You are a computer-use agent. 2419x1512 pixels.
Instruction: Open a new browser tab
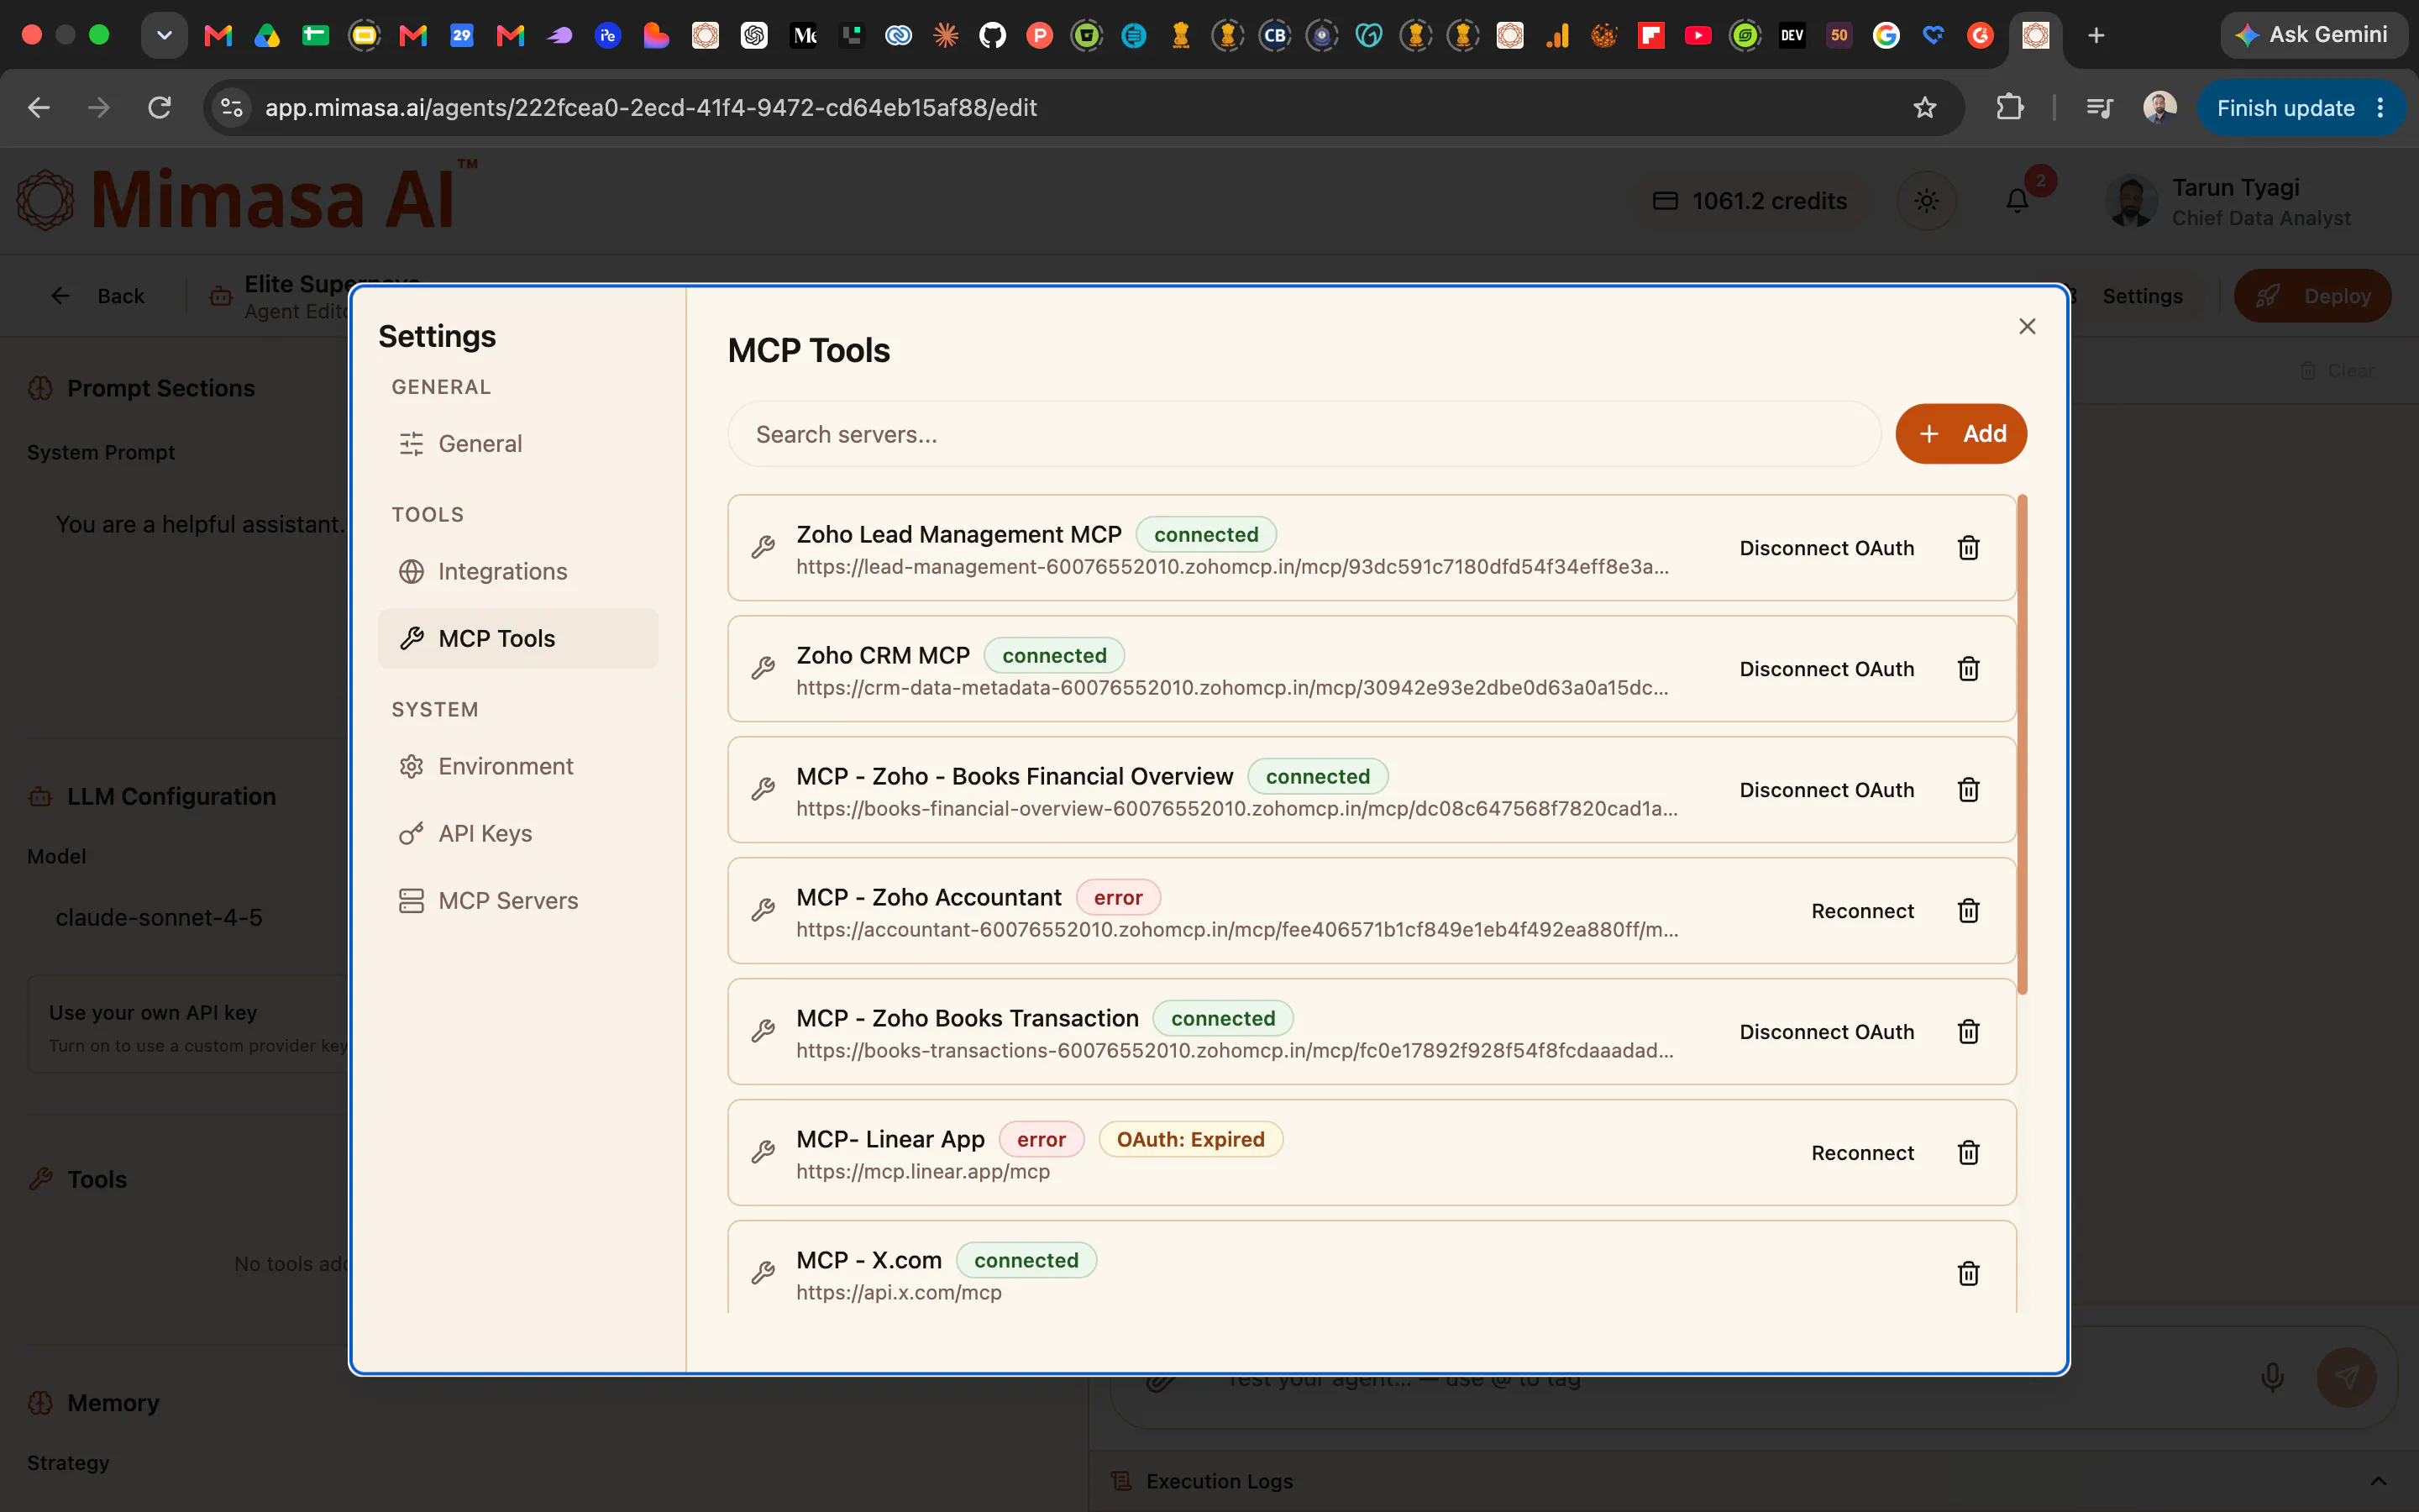pyautogui.click(x=2096, y=36)
